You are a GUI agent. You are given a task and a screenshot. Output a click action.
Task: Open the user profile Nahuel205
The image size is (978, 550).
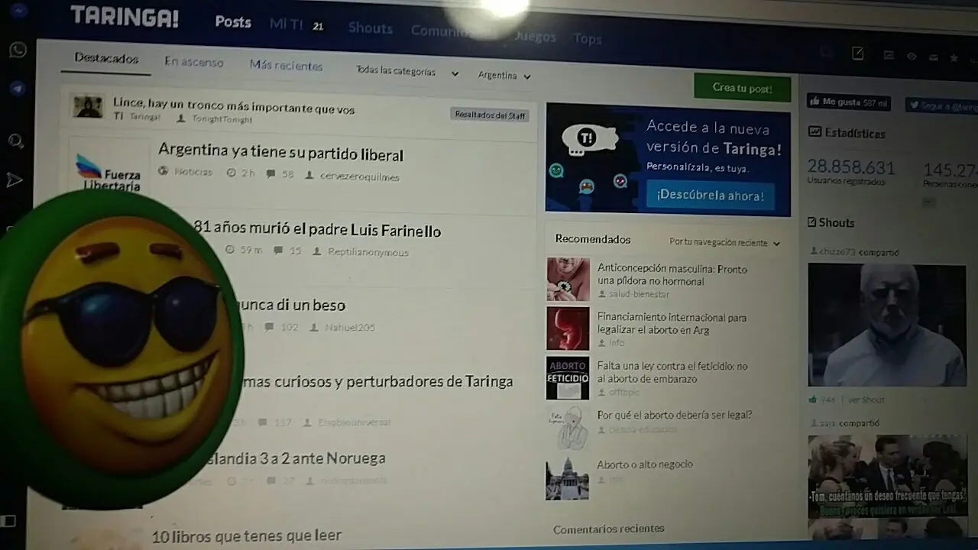(350, 327)
